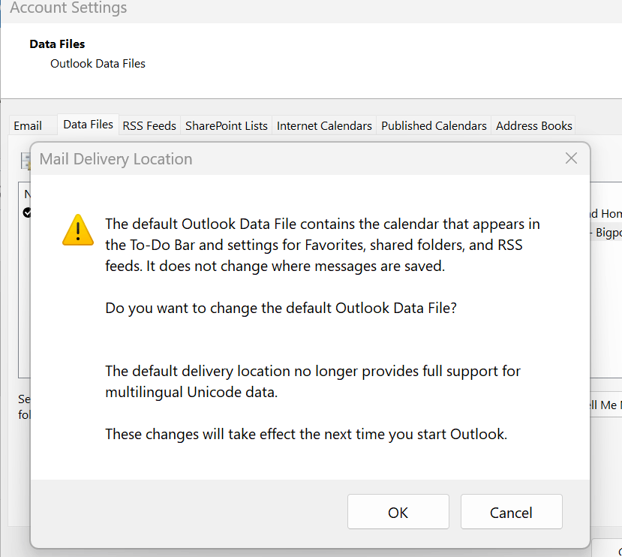Select the Data Files tab

(x=88, y=125)
